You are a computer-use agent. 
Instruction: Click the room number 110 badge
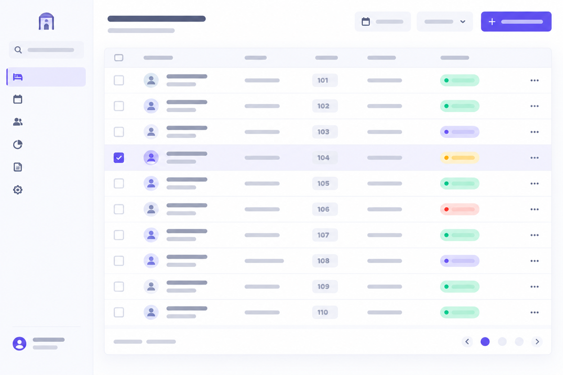tap(325, 312)
